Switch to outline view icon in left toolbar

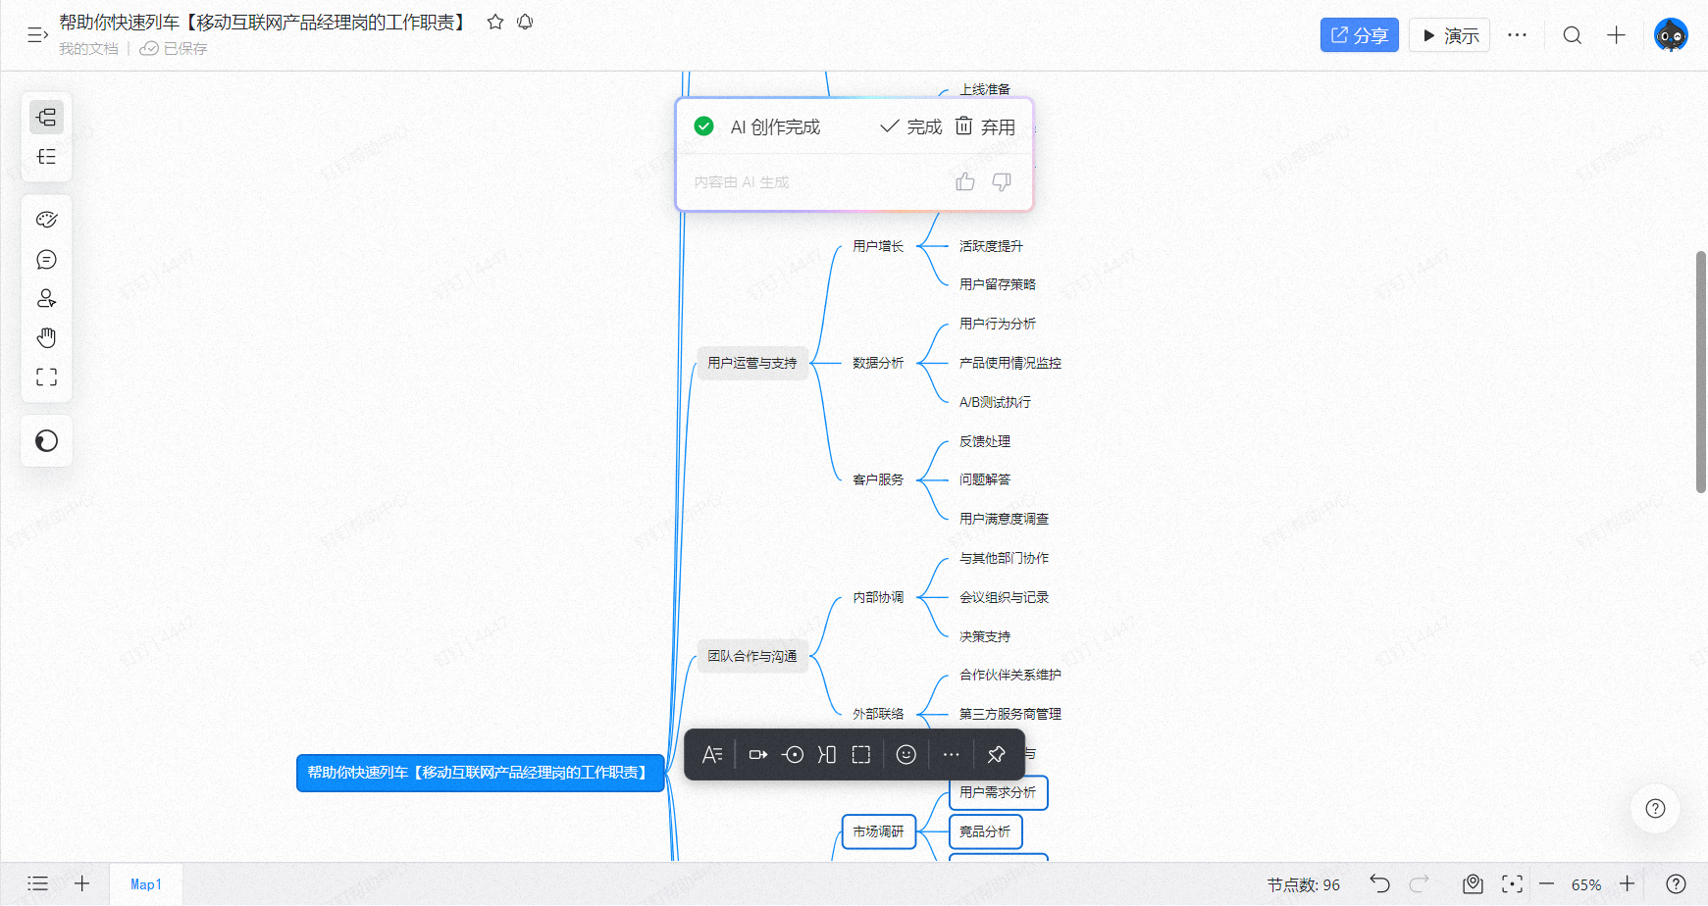click(46, 157)
